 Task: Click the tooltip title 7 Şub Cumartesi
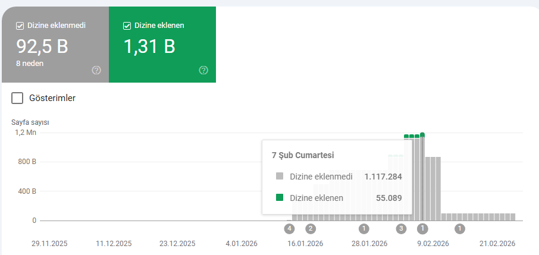click(x=303, y=155)
